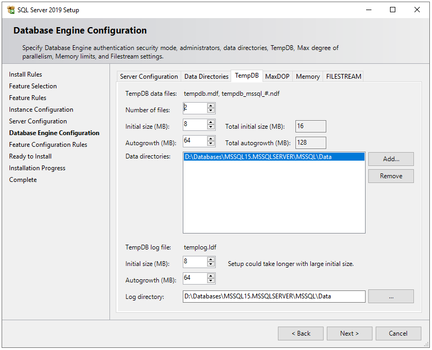Viewport: 432px width, 350px height.
Task: Maximize the setup window
Action: coord(393,10)
